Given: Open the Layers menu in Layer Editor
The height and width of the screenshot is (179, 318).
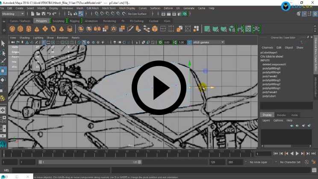Looking at the screenshot, I should tap(266, 120).
